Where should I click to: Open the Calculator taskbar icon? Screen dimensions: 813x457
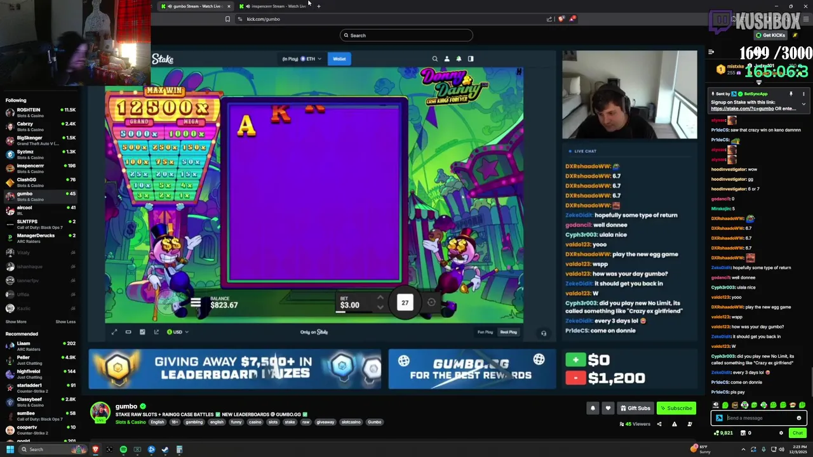pos(179,449)
